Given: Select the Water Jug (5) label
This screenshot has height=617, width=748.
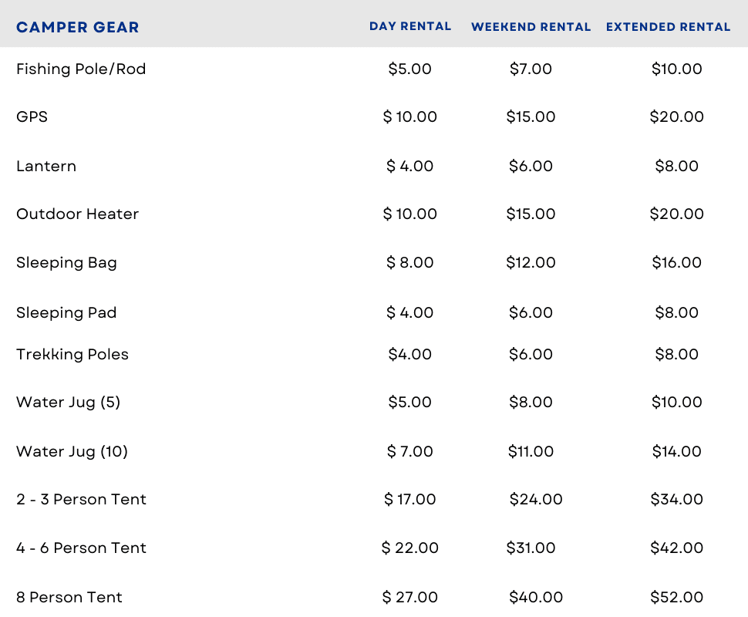Looking at the screenshot, I should (x=68, y=402).
